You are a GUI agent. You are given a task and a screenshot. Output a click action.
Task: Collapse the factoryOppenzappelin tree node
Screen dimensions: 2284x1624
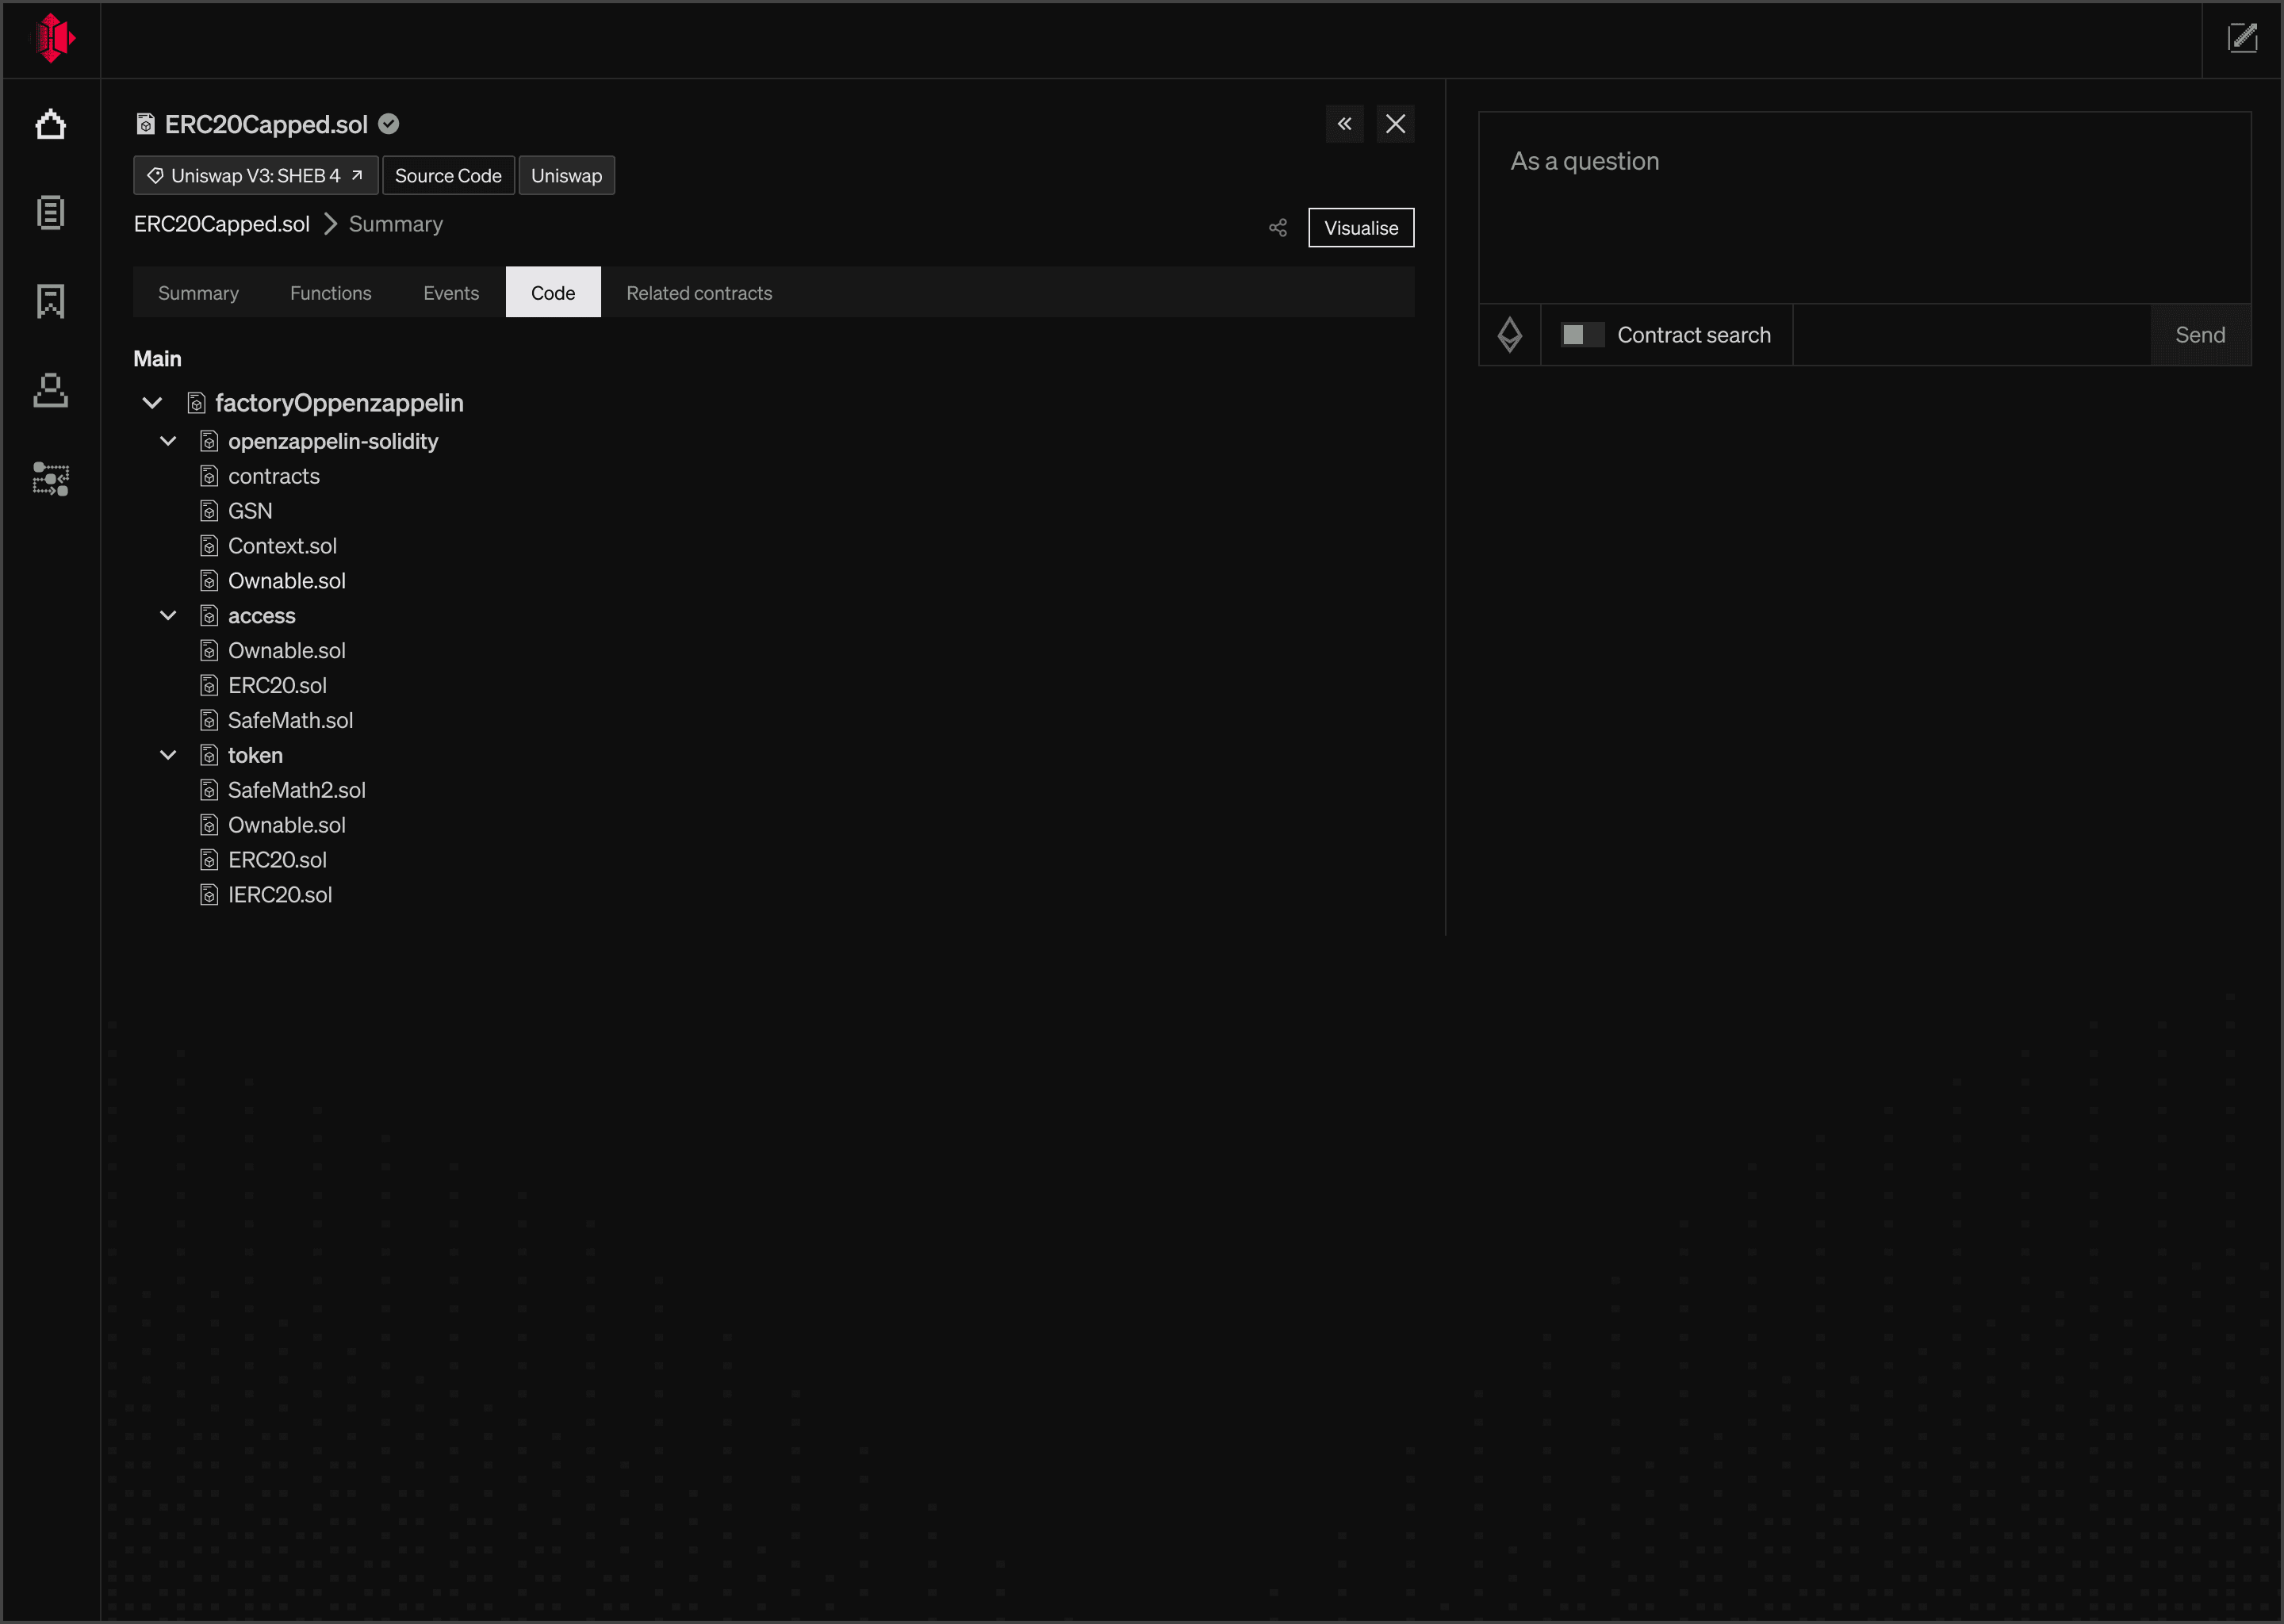tap(152, 403)
